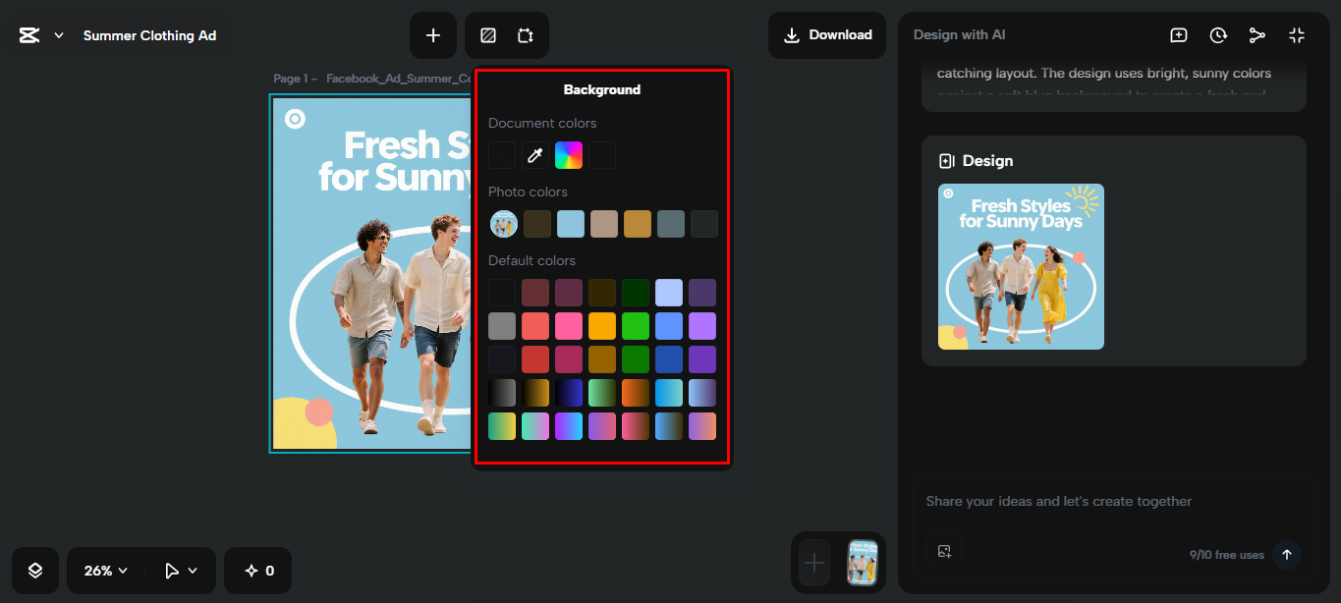The width and height of the screenshot is (1341, 603).
Task: Start a new AI chat icon
Action: (1179, 35)
